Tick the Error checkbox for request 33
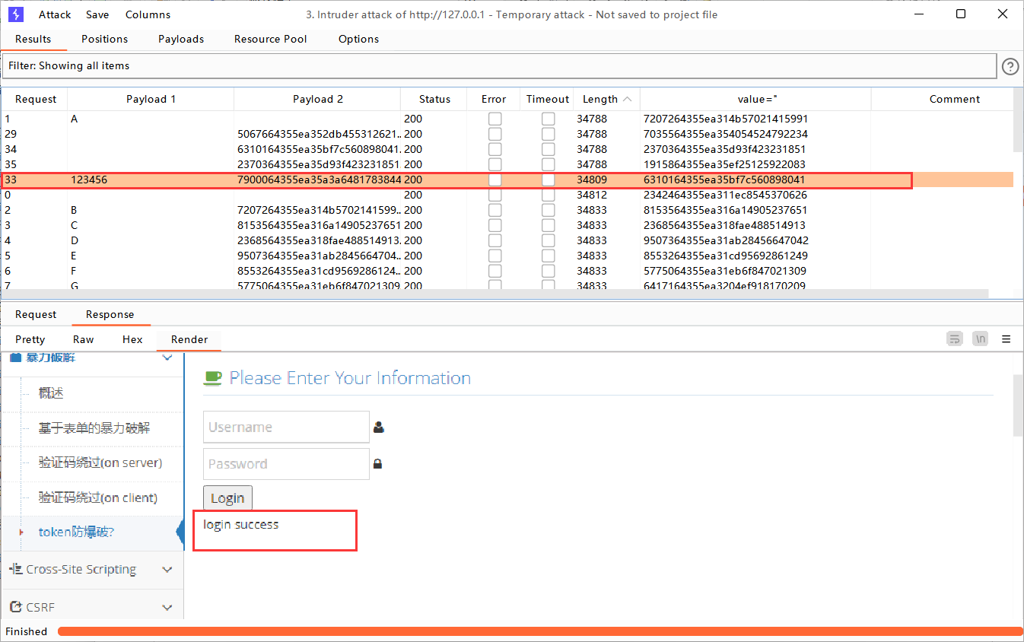 point(495,180)
